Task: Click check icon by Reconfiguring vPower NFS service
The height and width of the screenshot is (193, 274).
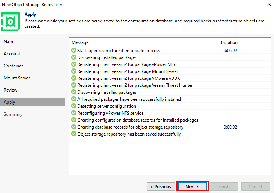Action: click(x=74, y=113)
